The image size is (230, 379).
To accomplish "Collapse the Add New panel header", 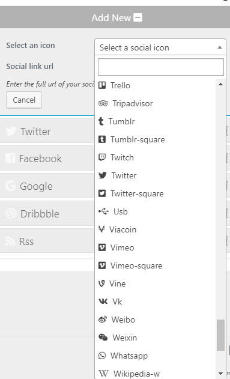I will [x=115, y=17].
